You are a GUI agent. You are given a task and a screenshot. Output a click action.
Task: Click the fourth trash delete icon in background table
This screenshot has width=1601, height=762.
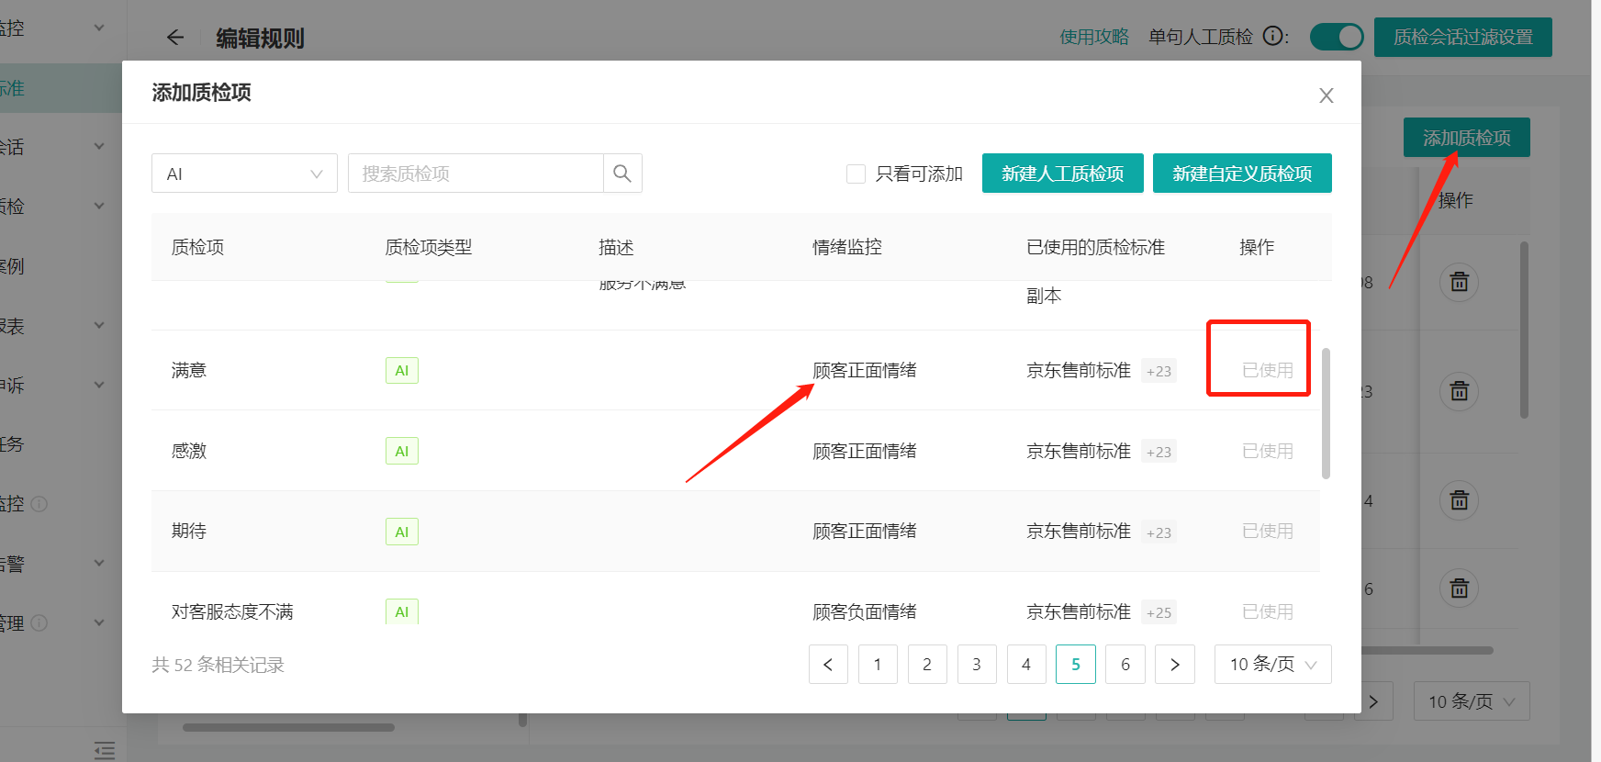coord(1459,588)
